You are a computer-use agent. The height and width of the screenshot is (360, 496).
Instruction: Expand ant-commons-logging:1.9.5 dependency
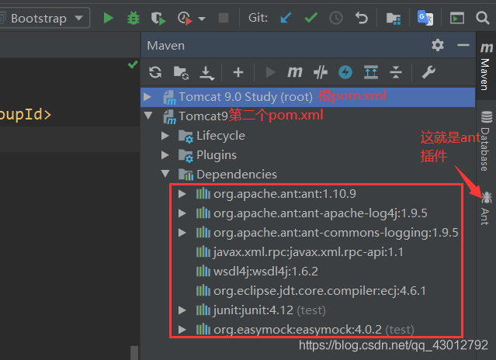[x=182, y=233]
